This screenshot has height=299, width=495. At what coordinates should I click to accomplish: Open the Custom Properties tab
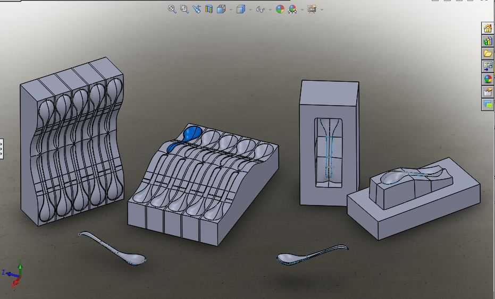(x=488, y=92)
